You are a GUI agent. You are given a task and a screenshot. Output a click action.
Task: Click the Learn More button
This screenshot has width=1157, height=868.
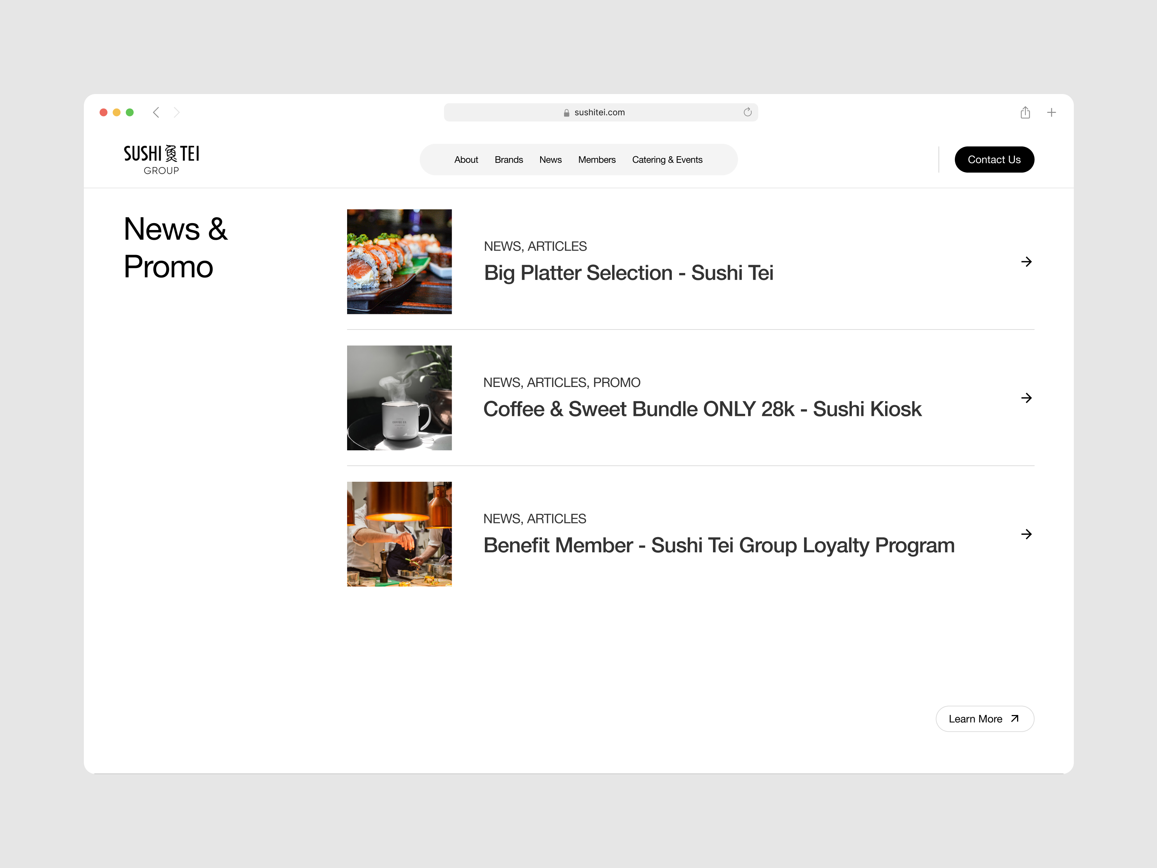click(985, 719)
